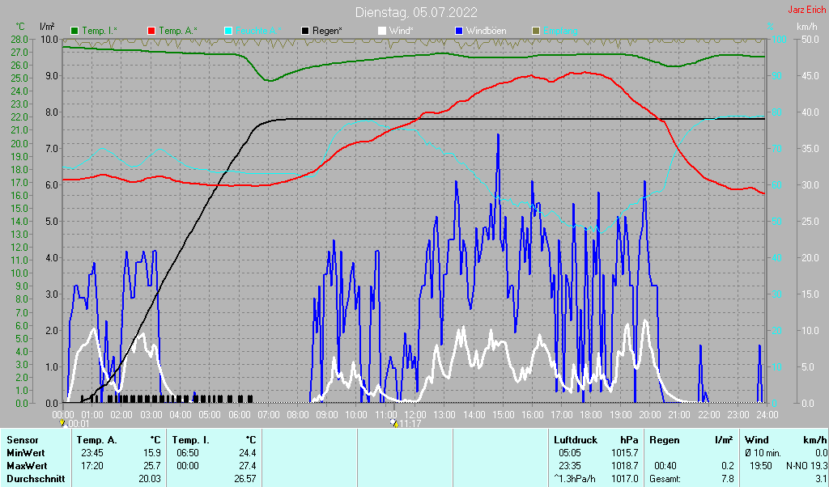The width and height of the screenshot is (829, 487).
Task: Click the 'Jarz Erich' name label
Action: click(807, 10)
